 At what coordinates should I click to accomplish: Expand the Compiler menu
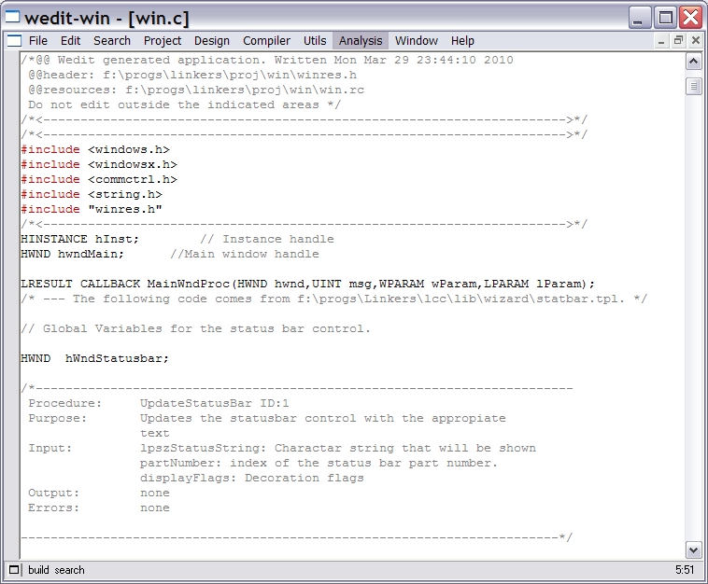coord(266,41)
